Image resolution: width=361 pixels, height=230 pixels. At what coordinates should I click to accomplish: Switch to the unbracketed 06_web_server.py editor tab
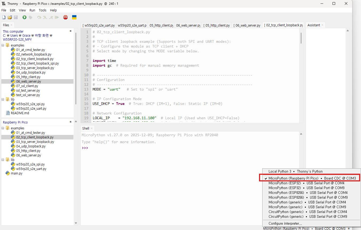click(x=188, y=25)
